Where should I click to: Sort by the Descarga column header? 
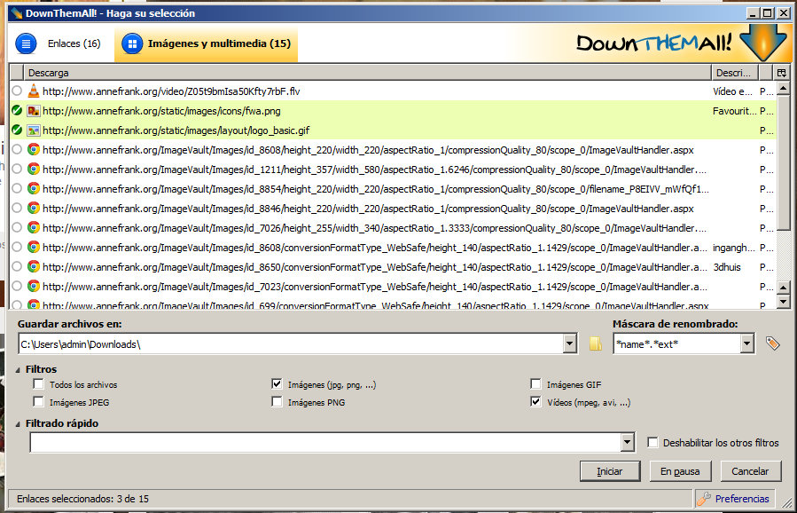(x=367, y=73)
